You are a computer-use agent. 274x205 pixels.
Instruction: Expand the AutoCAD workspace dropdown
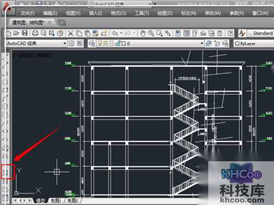click(65, 43)
